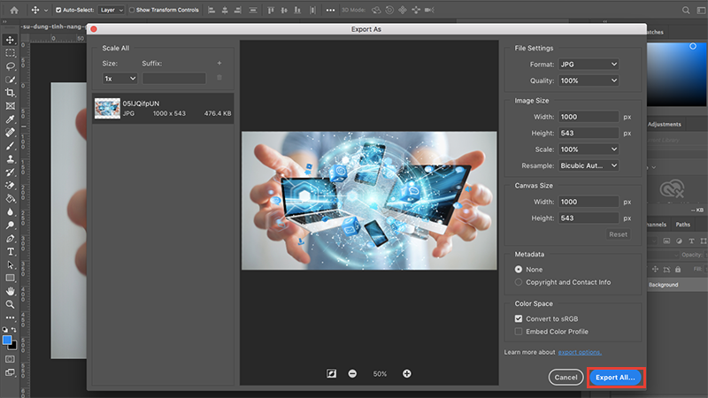Open the export options link

tap(580, 352)
